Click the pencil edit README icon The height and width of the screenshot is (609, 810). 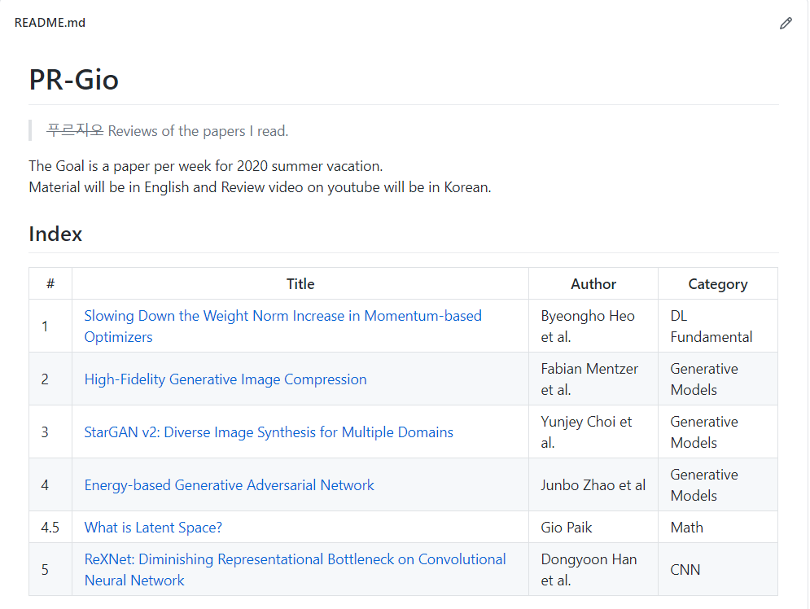(786, 24)
